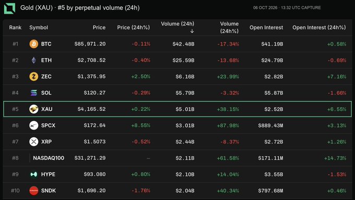Click the SPCX round icon
The height and width of the screenshot is (200, 355).
(34, 125)
